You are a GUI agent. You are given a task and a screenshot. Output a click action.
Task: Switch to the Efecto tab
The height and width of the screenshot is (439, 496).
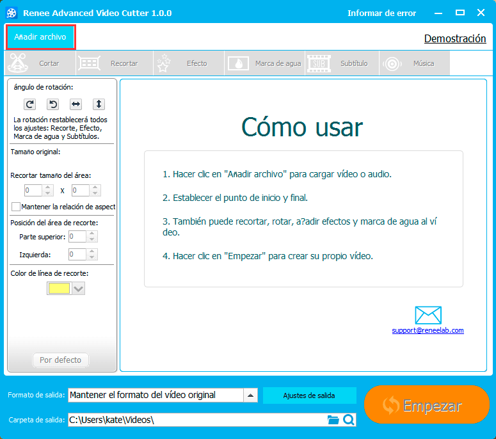[x=189, y=63]
